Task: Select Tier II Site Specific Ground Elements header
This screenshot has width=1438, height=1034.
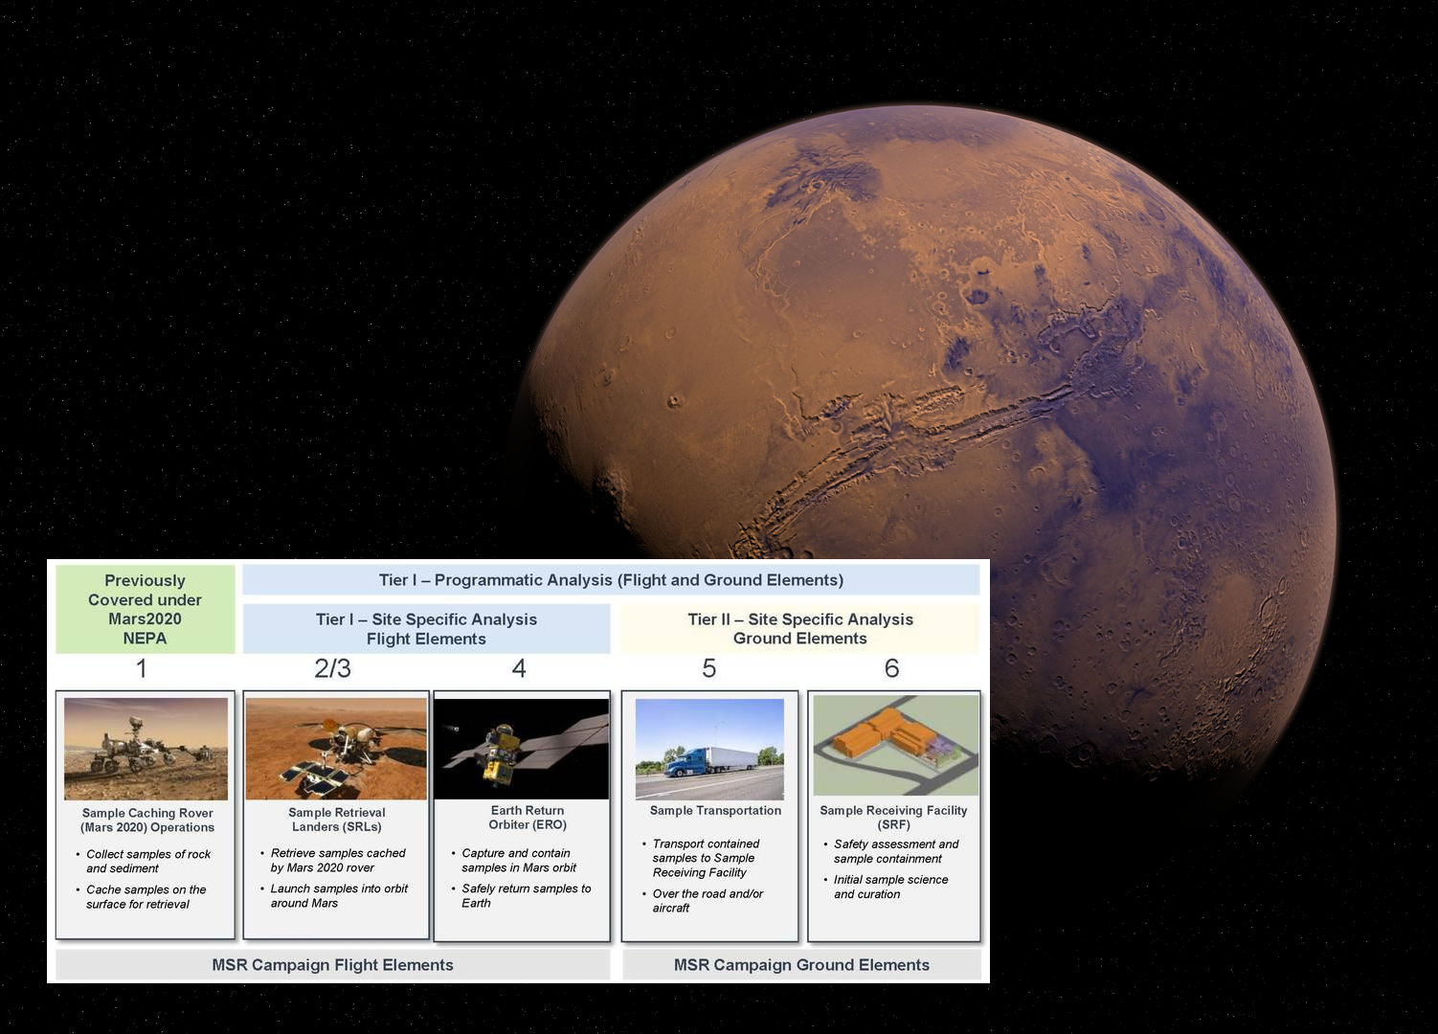Action: (799, 629)
